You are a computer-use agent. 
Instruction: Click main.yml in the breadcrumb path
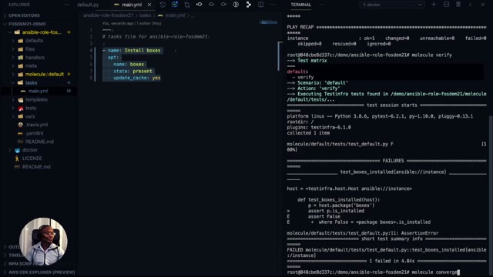tap(175, 15)
